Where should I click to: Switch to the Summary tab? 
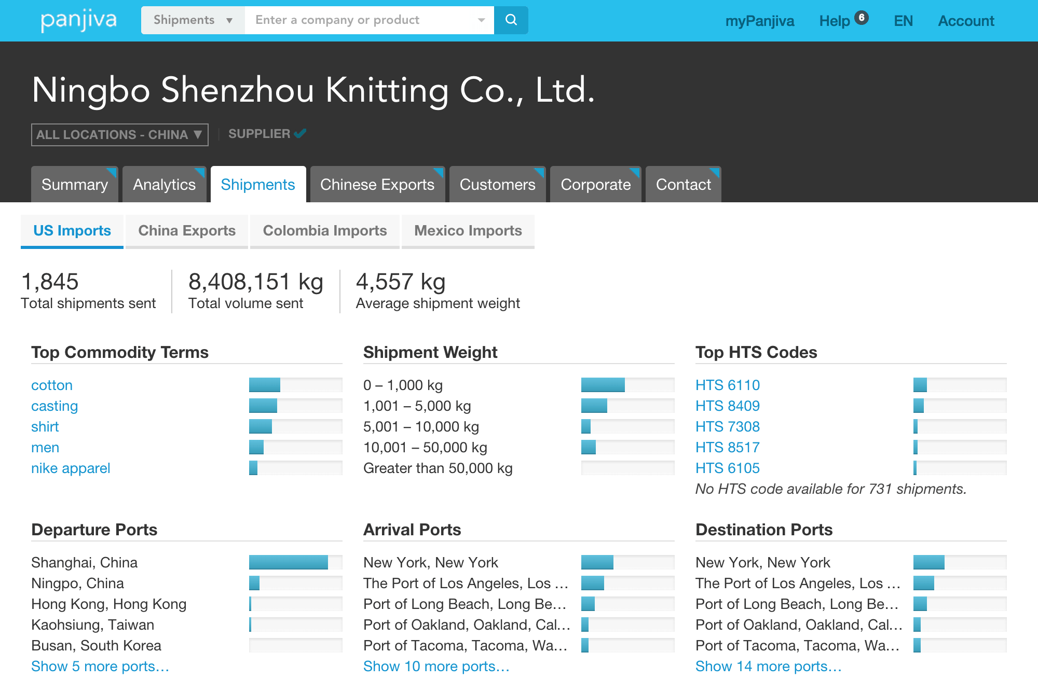coord(75,184)
